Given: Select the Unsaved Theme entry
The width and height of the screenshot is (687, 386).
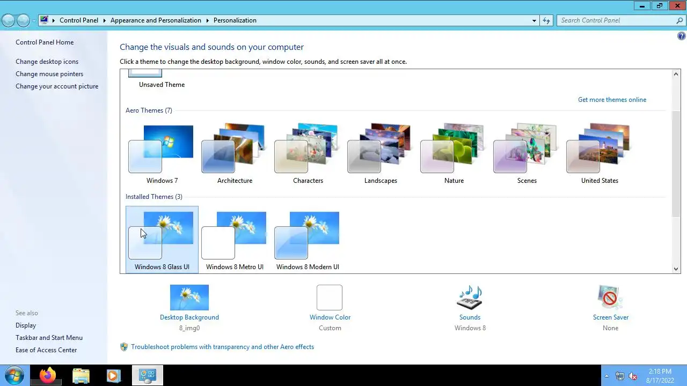Looking at the screenshot, I should tap(162, 79).
